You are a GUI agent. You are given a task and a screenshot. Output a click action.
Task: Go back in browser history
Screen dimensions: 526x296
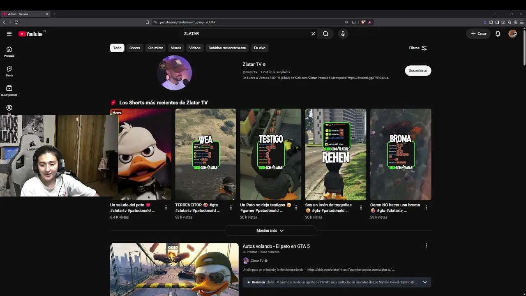coord(4,22)
